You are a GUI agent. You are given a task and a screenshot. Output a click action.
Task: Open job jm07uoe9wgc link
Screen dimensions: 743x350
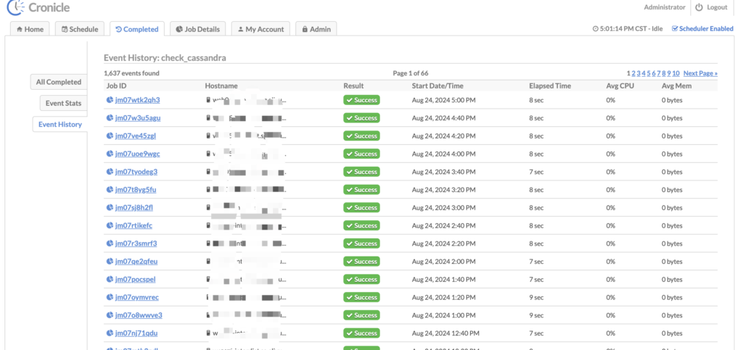coord(137,154)
